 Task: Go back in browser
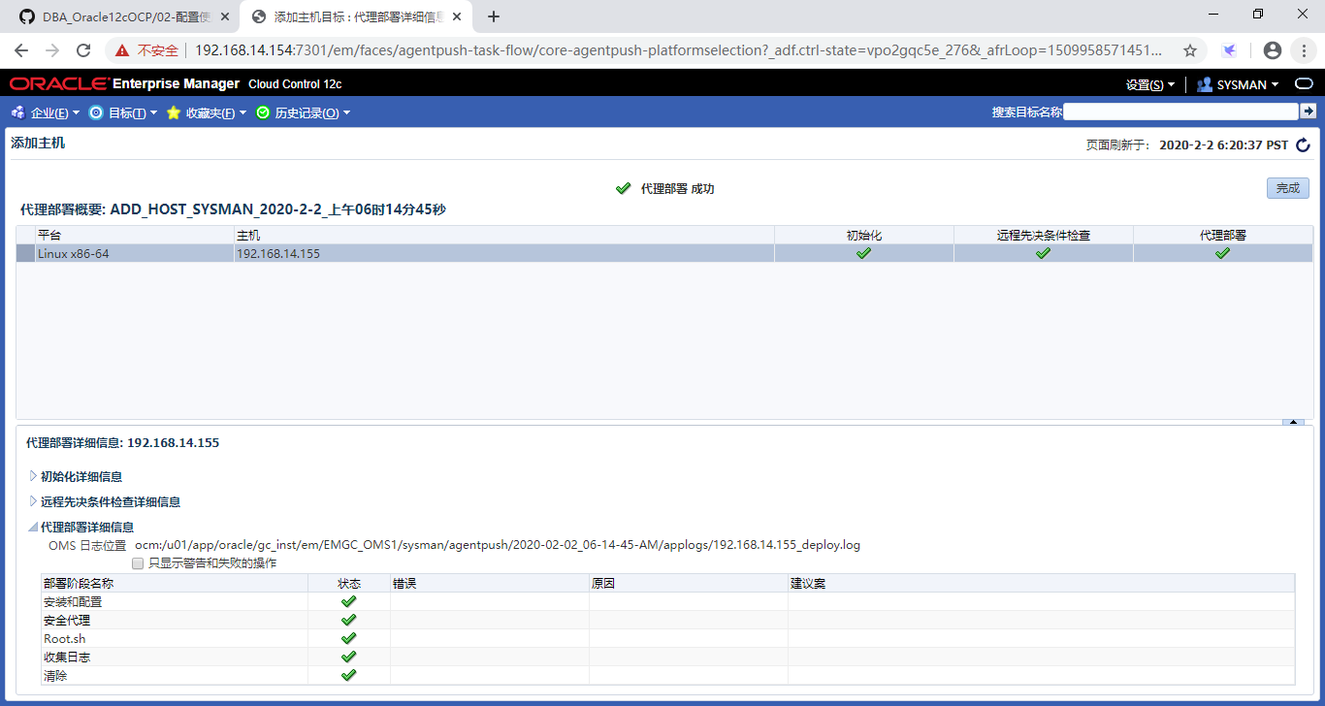coord(21,50)
